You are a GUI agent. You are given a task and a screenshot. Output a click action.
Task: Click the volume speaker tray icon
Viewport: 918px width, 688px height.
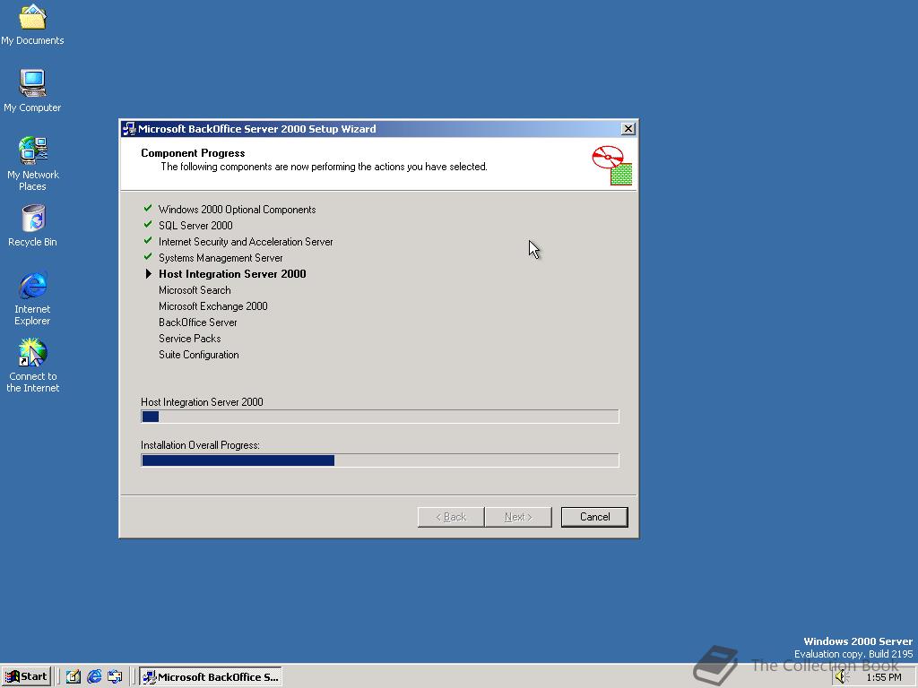pyautogui.click(x=842, y=677)
